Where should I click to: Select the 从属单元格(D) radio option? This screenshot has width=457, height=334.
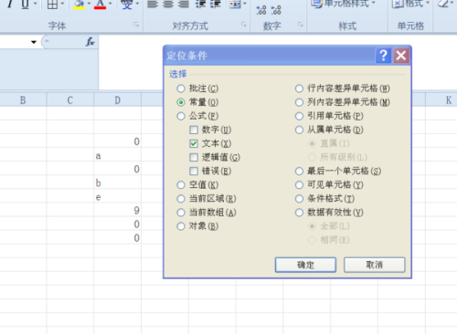pyautogui.click(x=329, y=130)
